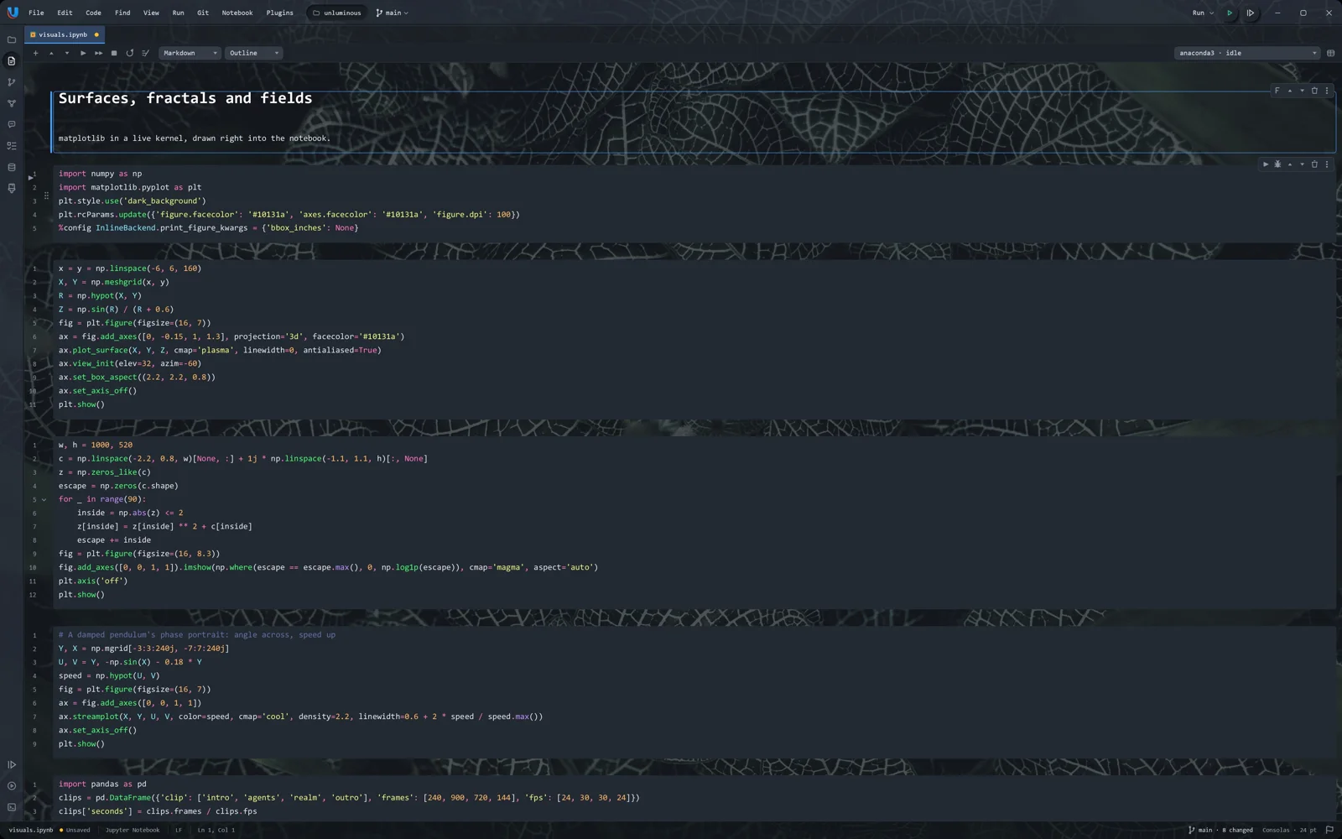Viewport: 1342px width, 839px height.
Task: Debug the import cell with bug icon
Action: pyautogui.click(x=1277, y=164)
